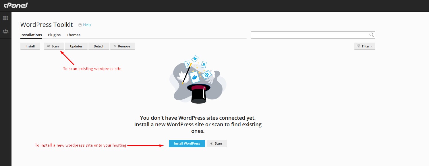Click the blue Install WordPress button

click(x=187, y=143)
